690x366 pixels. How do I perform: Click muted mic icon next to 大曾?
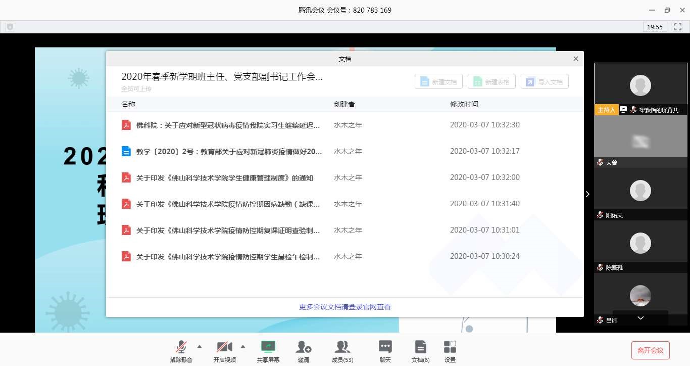click(x=600, y=163)
